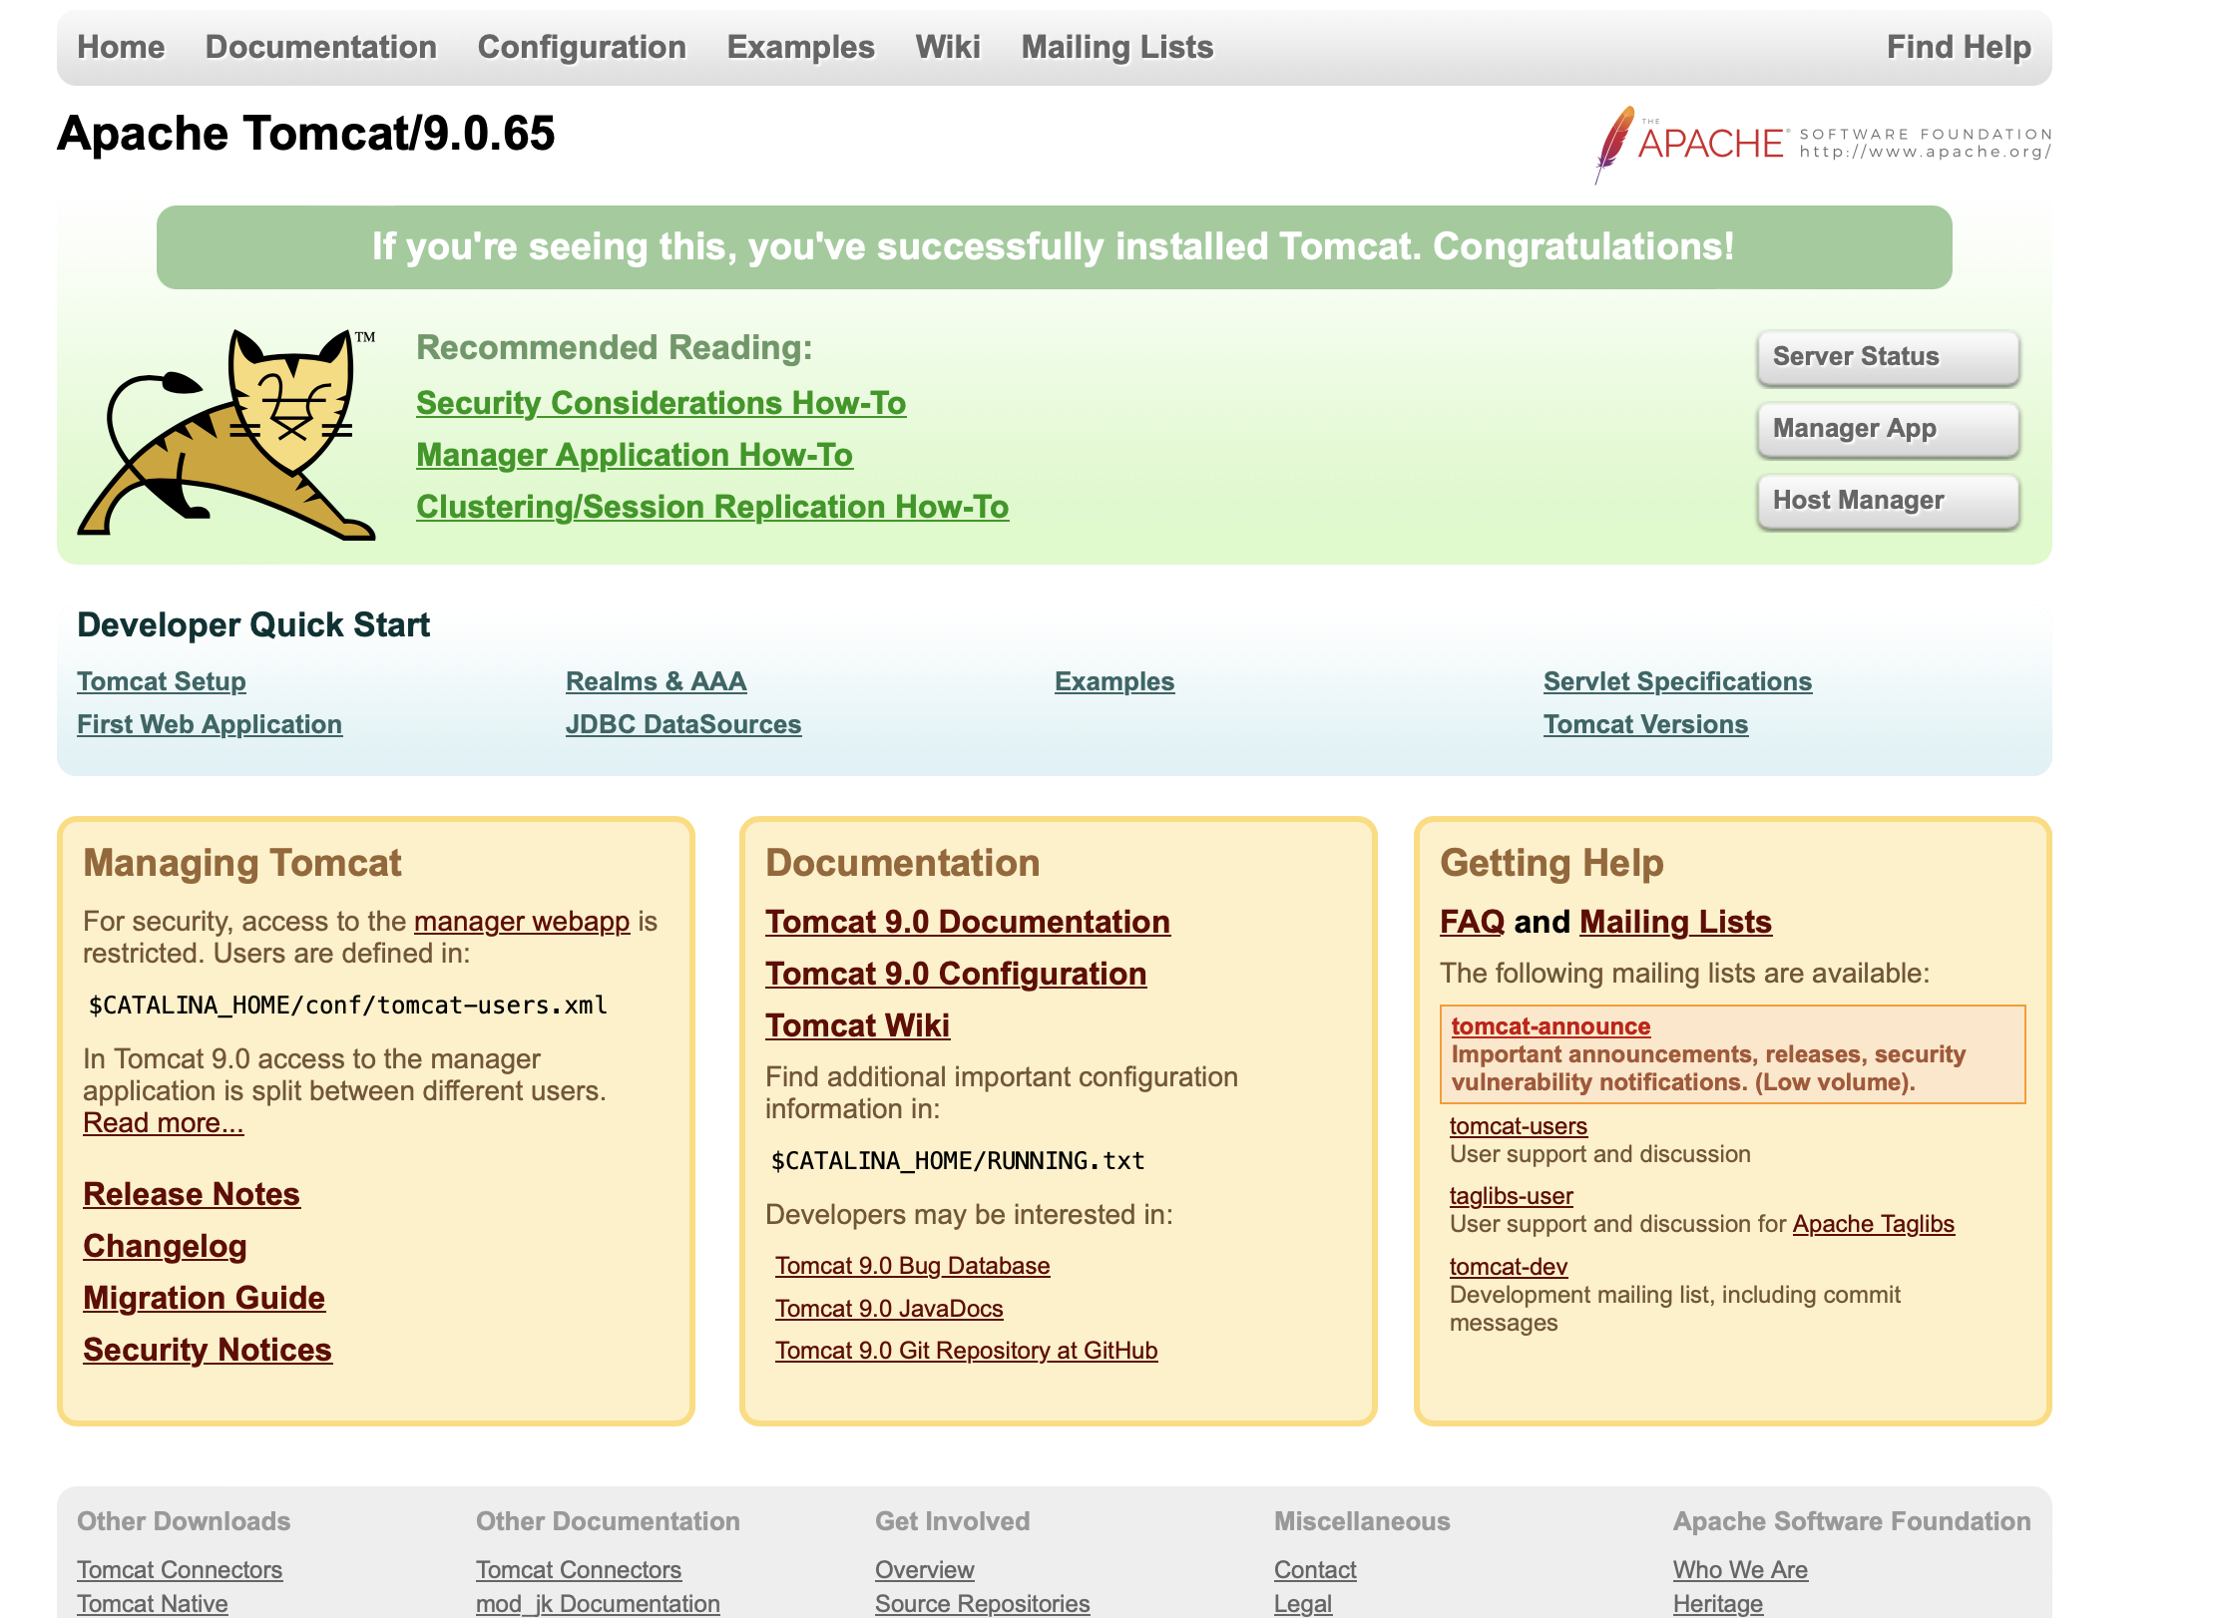Open the Wiki navigation item

[948, 47]
